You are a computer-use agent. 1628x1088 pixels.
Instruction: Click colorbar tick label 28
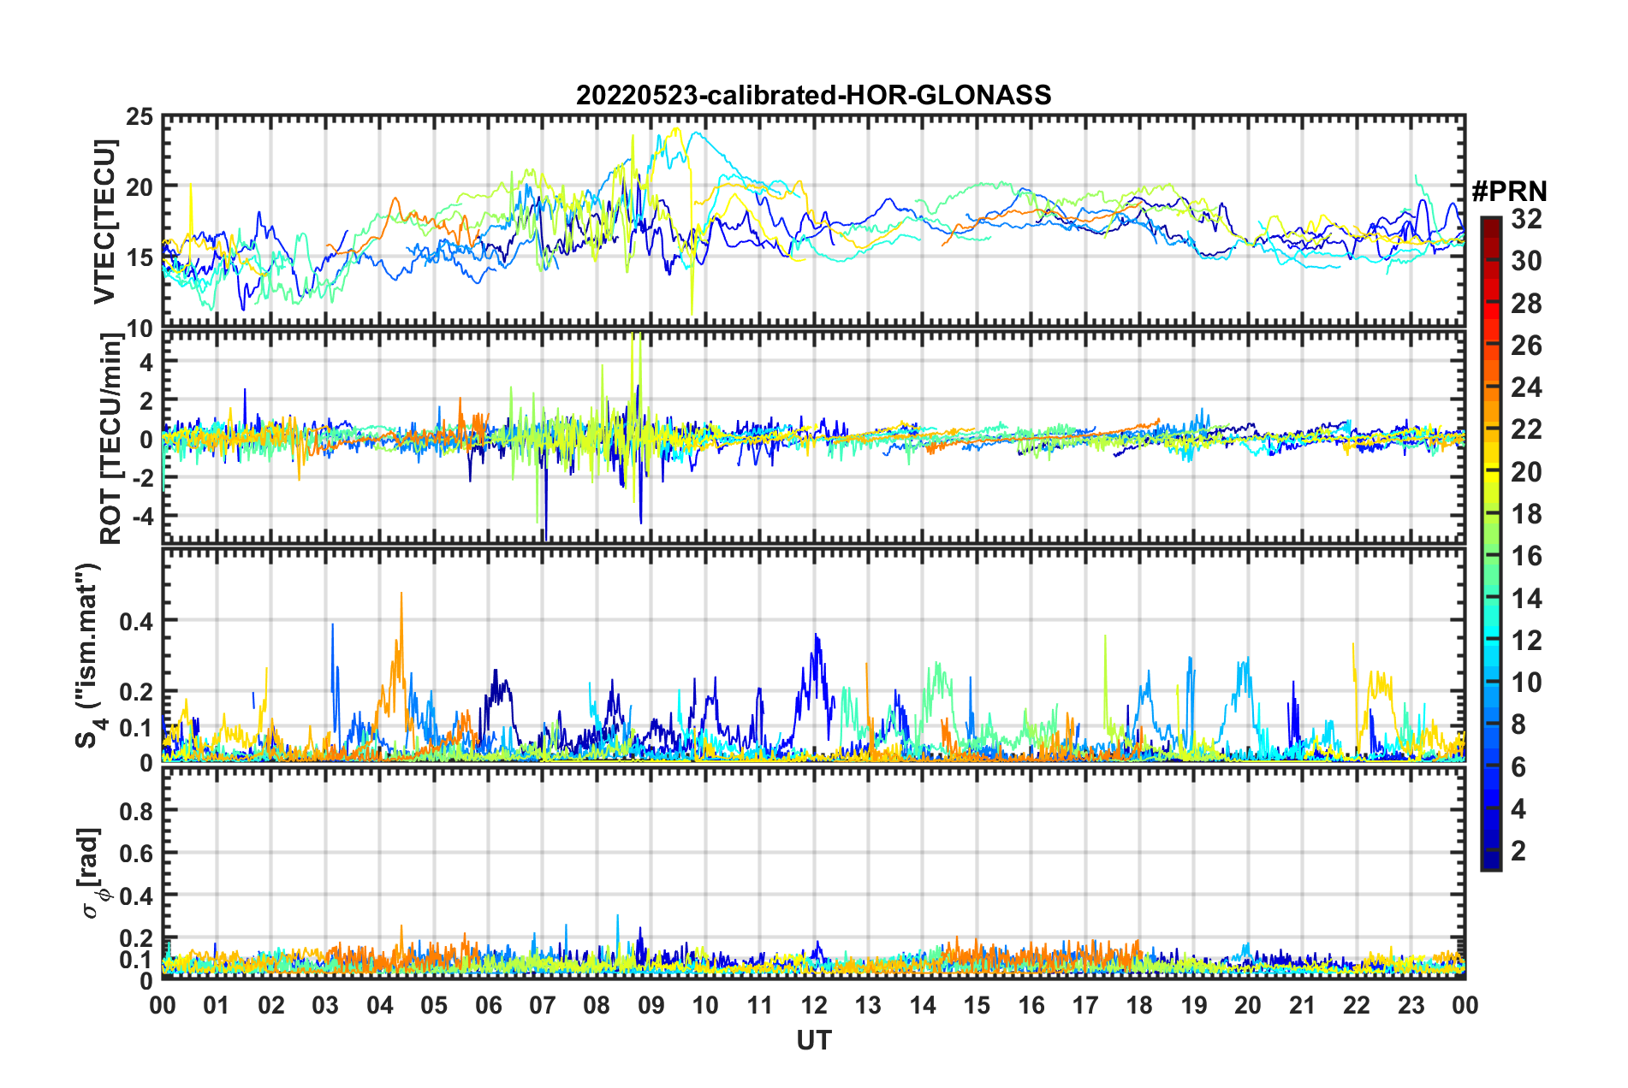pos(1527,304)
